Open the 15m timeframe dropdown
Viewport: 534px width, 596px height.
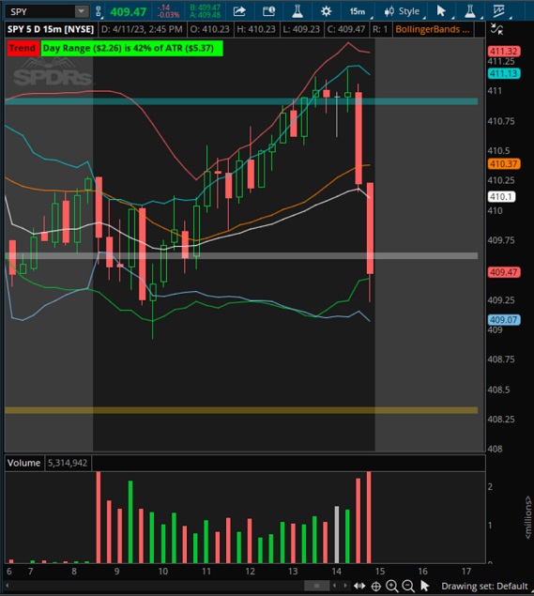[359, 11]
